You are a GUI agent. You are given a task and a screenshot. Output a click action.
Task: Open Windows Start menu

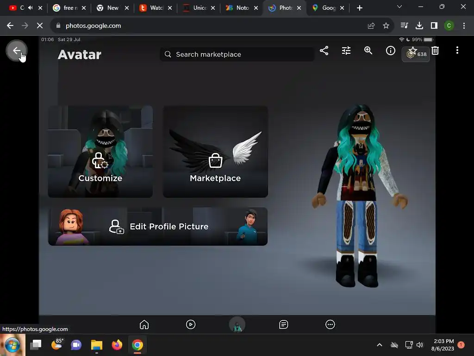pos(12,345)
